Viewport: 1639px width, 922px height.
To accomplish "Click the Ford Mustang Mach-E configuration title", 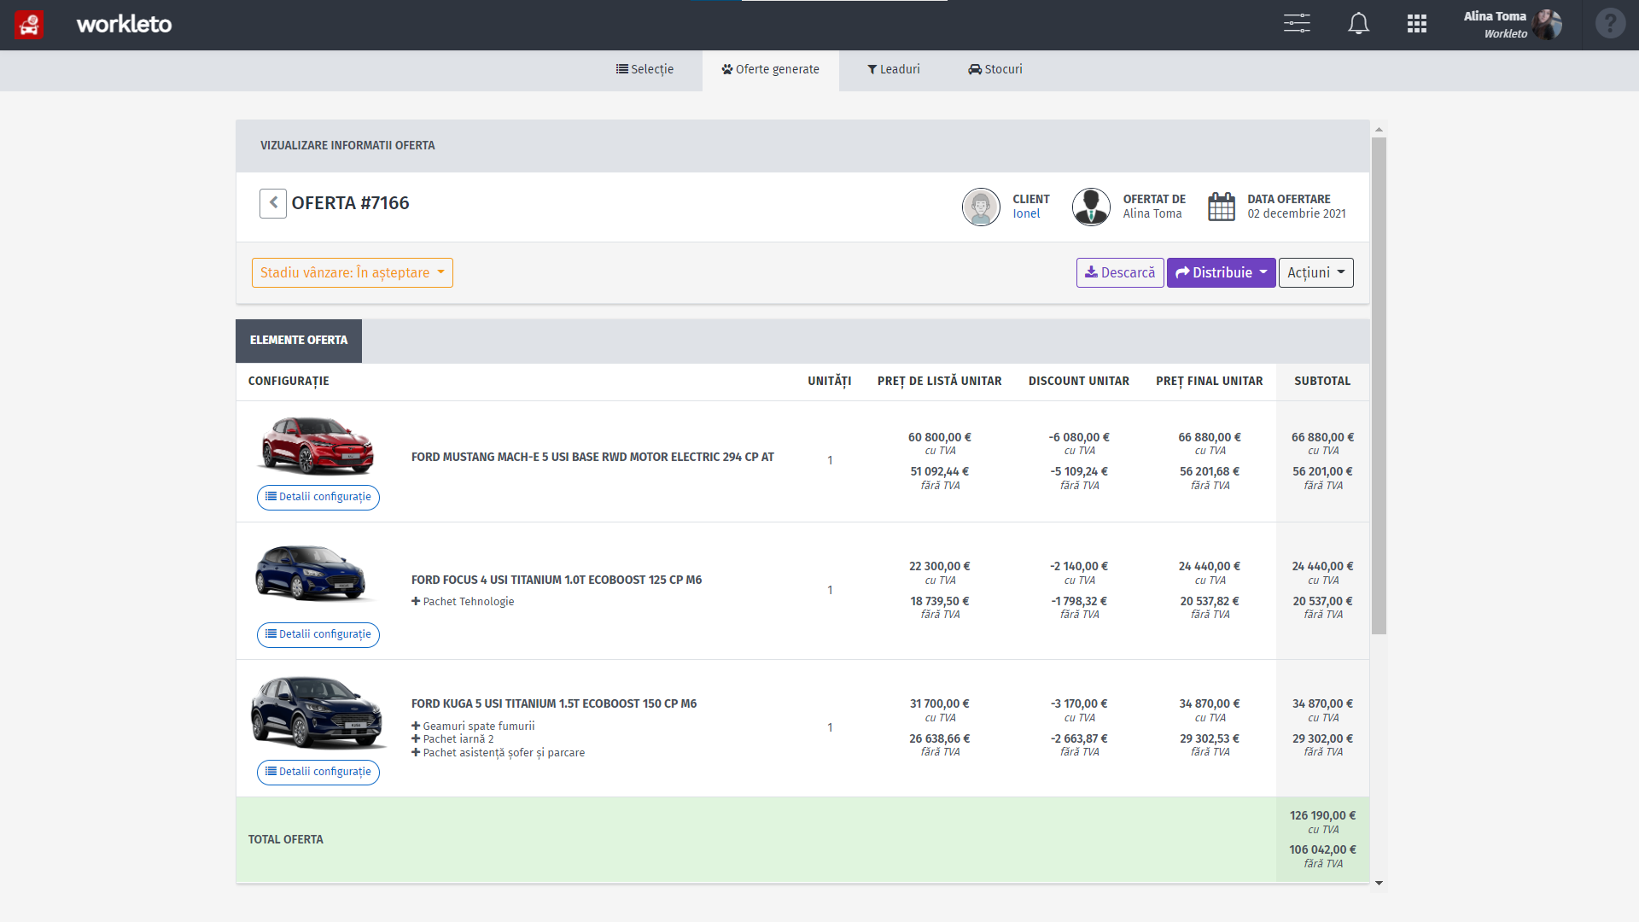I will [x=592, y=458].
